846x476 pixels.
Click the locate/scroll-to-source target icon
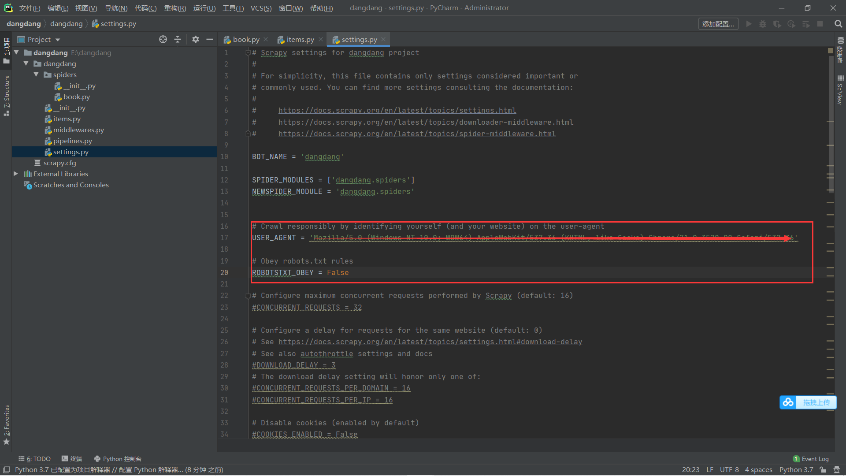(x=163, y=39)
